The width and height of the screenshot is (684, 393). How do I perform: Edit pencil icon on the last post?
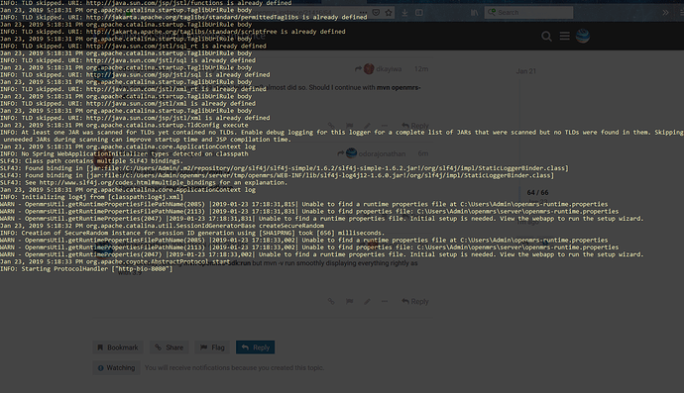[368, 302]
